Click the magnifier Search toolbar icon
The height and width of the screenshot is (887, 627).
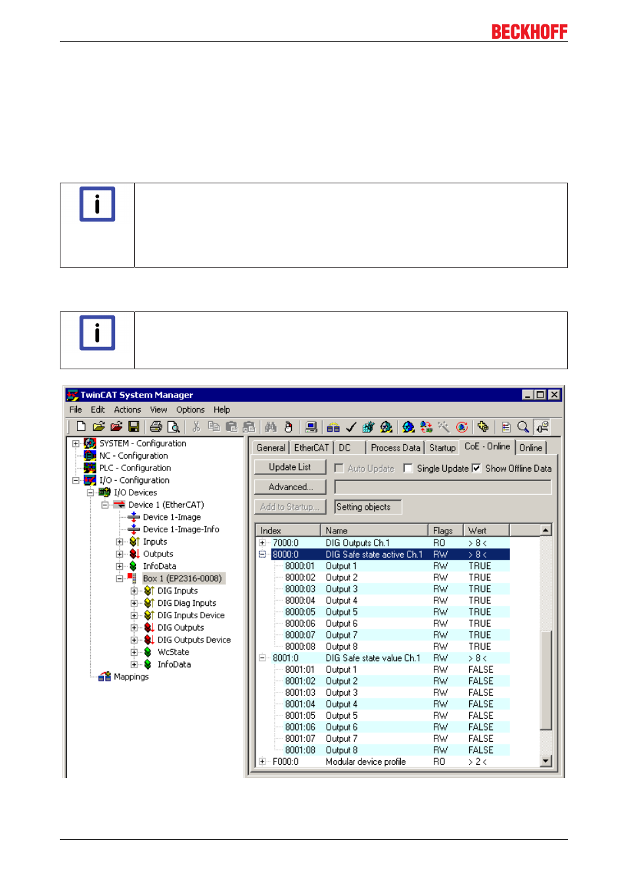coord(523,427)
